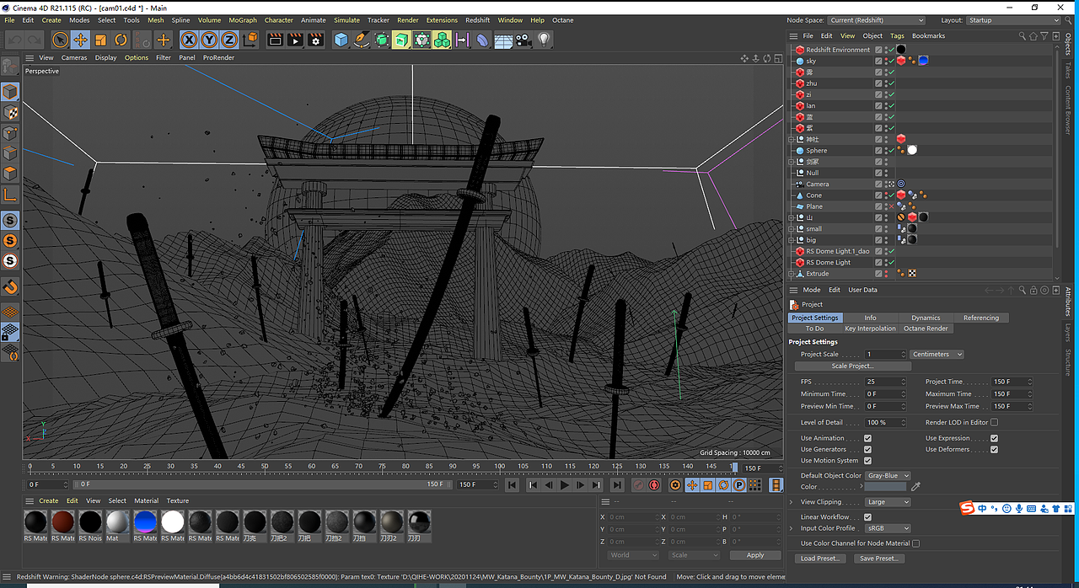Open the Tags menu in Object Manager

coord(897,36)
